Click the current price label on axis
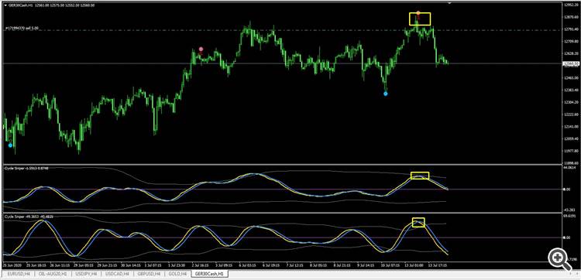 click(571, 64)
